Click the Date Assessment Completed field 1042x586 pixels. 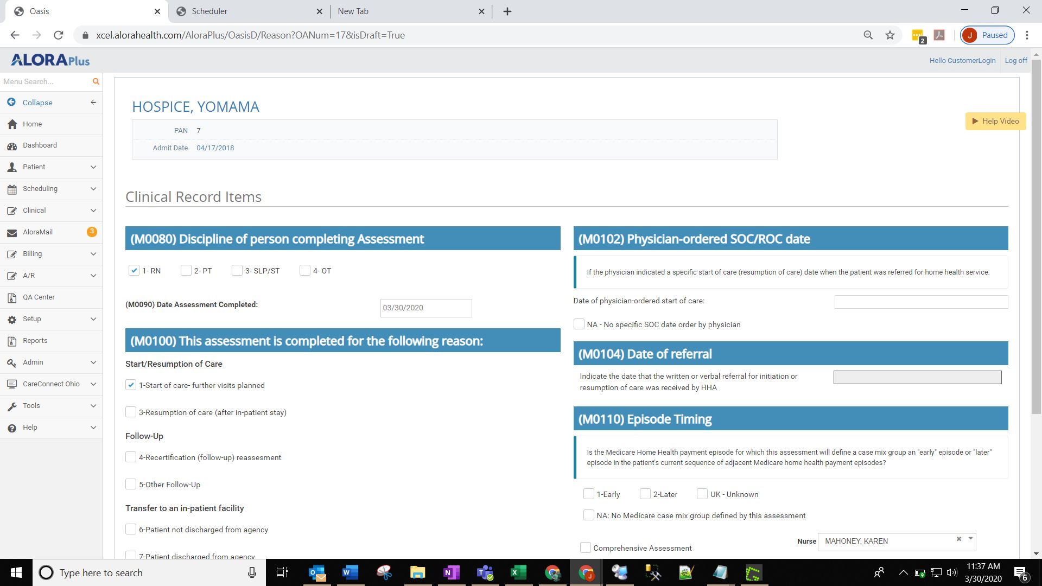(425, 308)
